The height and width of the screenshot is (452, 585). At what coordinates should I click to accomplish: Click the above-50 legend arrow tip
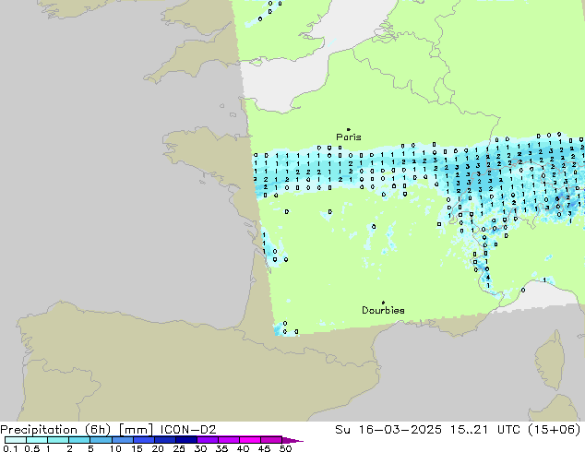click(x=292, y=440)
